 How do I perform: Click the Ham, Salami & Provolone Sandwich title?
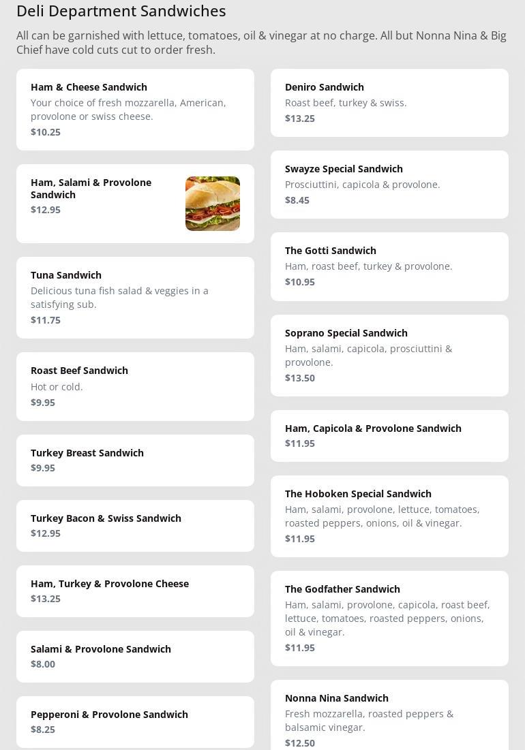click(91, 188)
